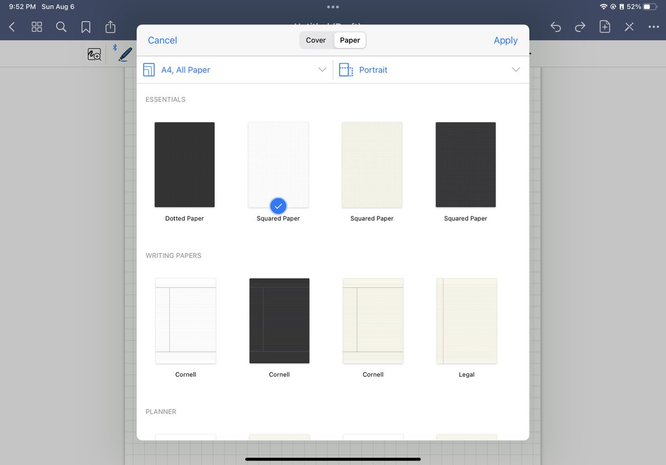This screenshot has height=465, width=666.
Task: Click the WRITING PAPERS section header
Action: click(x=173, y=256)
